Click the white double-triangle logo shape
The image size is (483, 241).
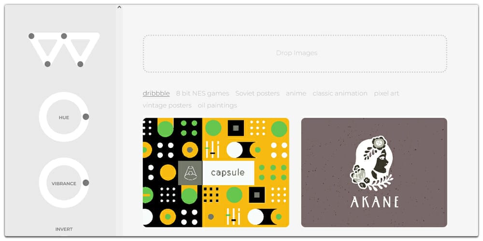coord(64,49)
